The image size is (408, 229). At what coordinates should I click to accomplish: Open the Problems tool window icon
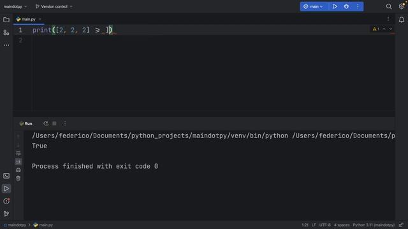click(6, 201)
